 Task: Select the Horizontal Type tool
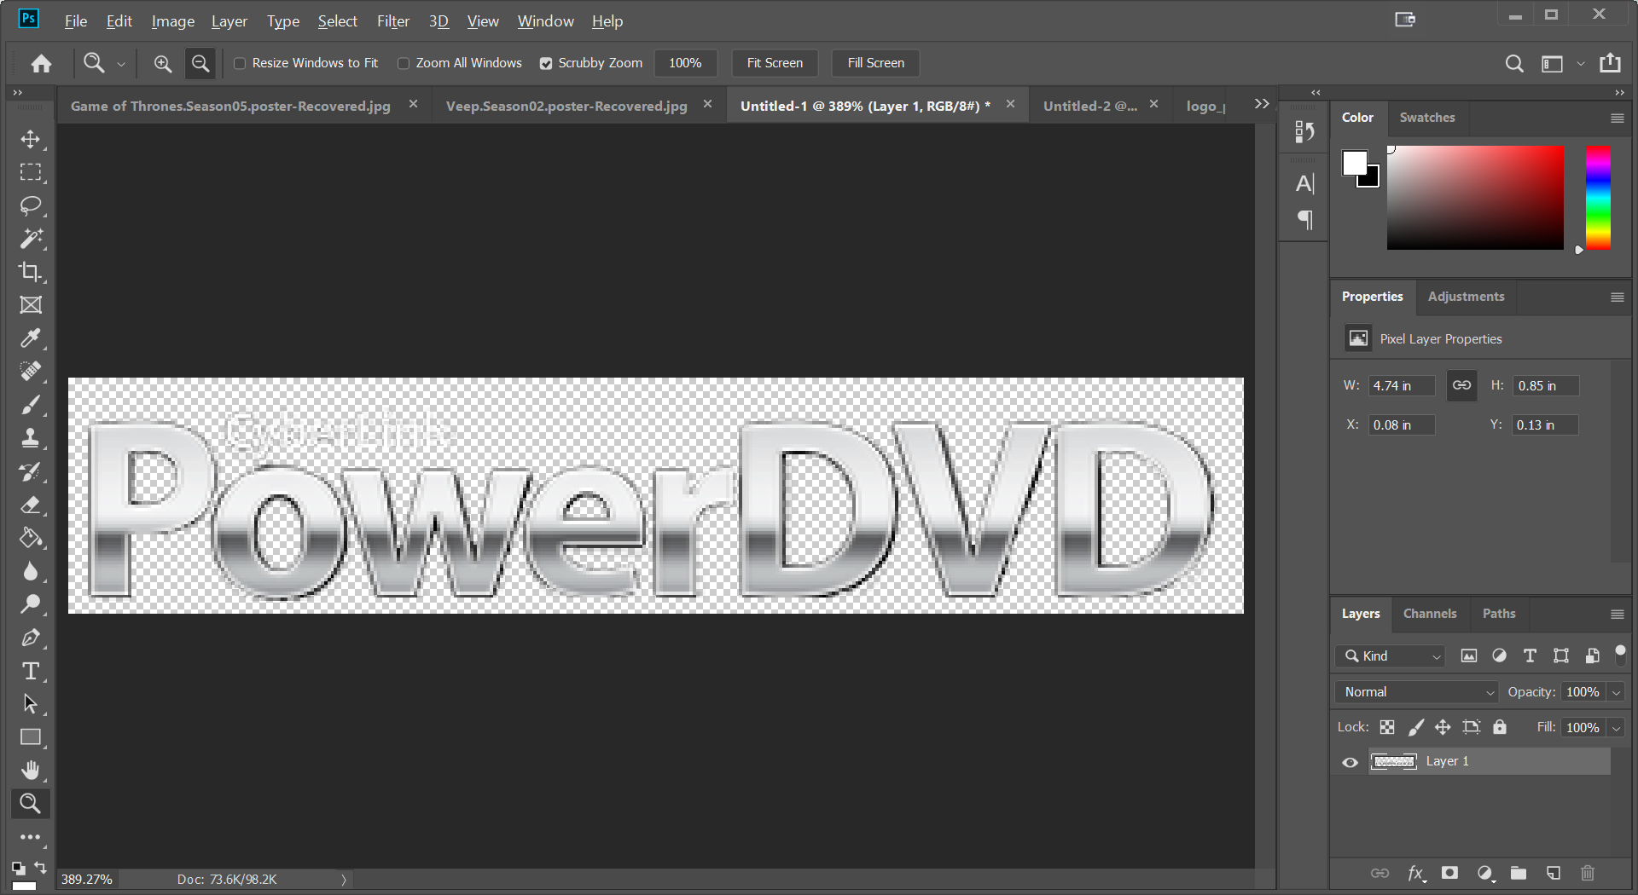[x=31, y=671]
